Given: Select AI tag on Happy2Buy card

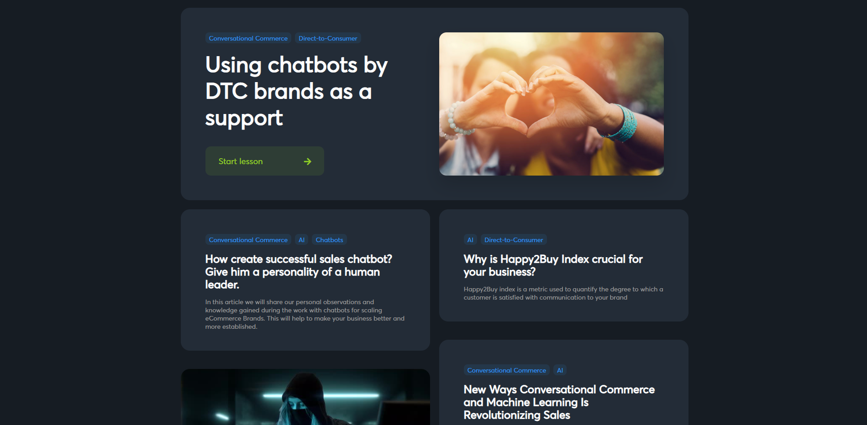Looking at the screenshot, I should coord(470,240).
